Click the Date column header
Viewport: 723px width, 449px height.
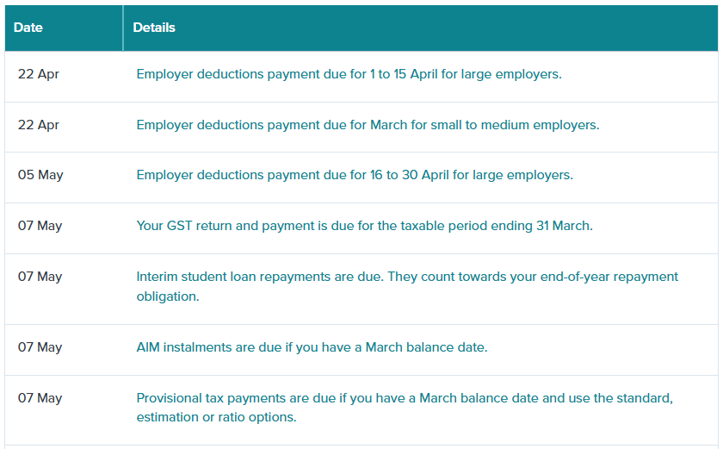pos(28,28)
